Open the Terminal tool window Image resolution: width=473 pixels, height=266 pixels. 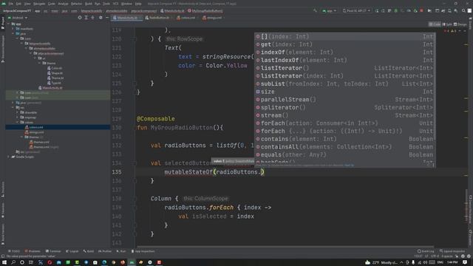coord(53,251)
